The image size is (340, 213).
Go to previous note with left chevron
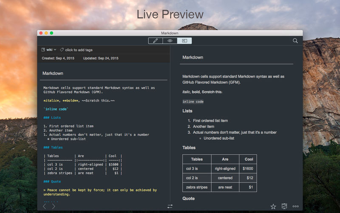point(45,206)
